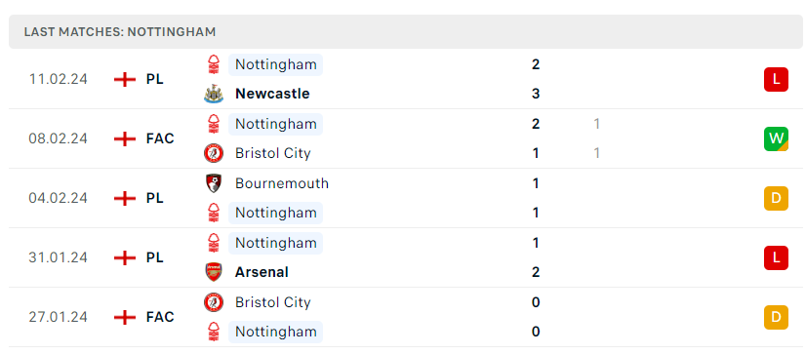Click the red L badge for Arsenal match
Viewport: 806px width, 354px height.
[x=776, y=257]
